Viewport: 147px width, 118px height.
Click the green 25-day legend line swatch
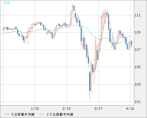point(42,114)
